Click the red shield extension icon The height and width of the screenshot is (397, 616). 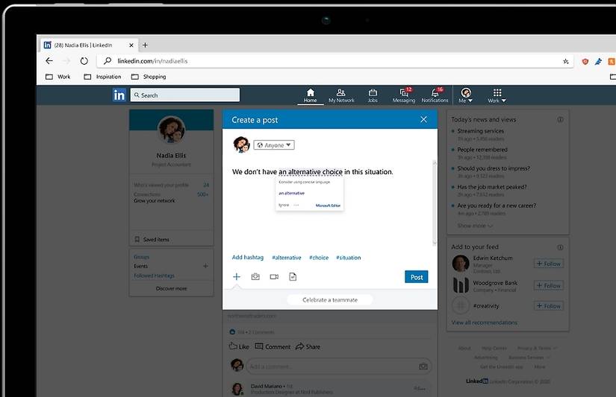(585, 61)
